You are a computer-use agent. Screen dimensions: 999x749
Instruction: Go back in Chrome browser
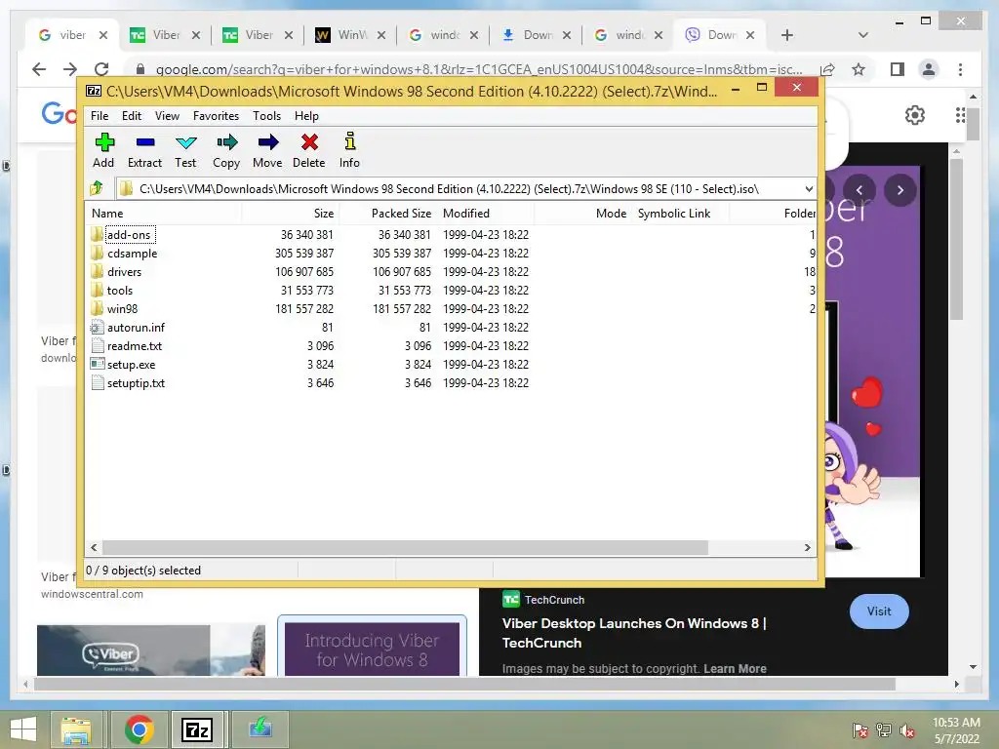39,69
